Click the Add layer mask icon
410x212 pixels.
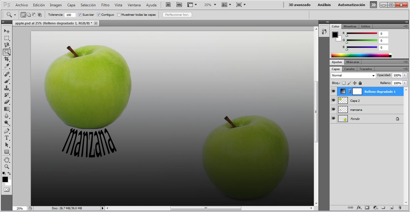click(x=367, y=208)
